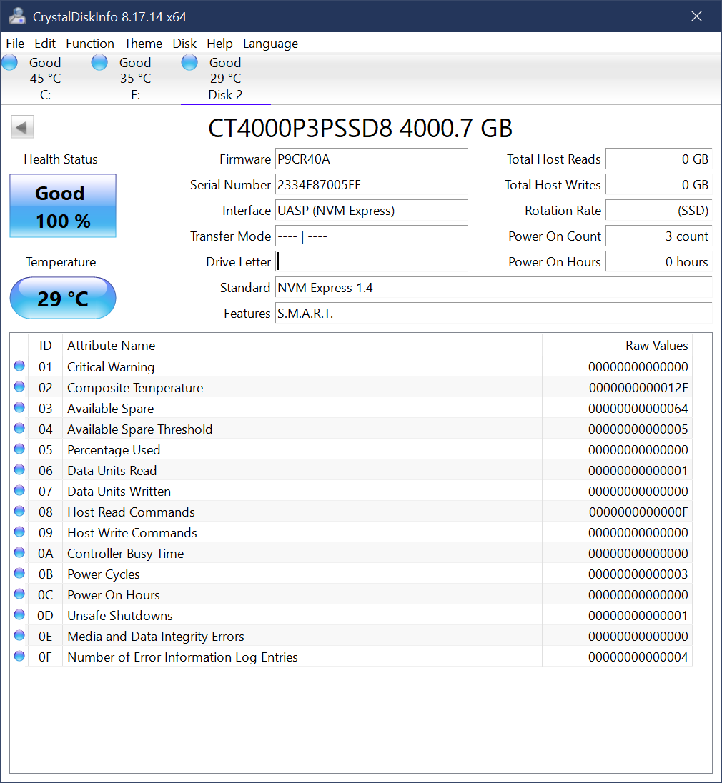Image resolution: width=722 pixels, height=783 pixels.
Task: Click status orb for Available Spare row
Action: (19, 407)
